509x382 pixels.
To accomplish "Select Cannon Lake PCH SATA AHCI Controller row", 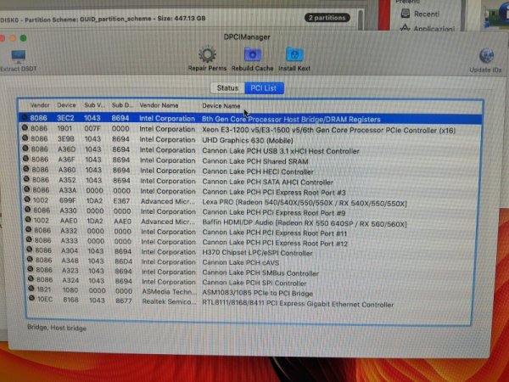I will coord(250,181).
